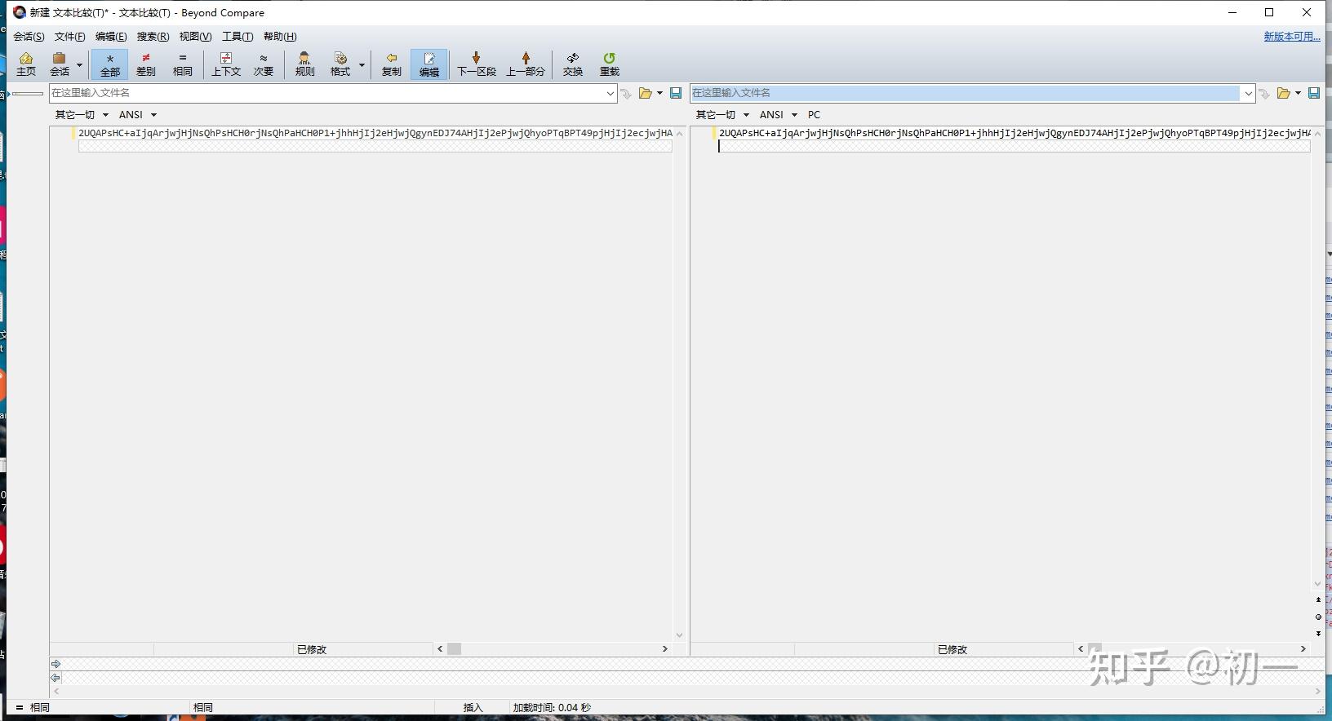Toggle the 全部 show-all filter
This screenshot has width=1332, height=721.
point(110,64)
